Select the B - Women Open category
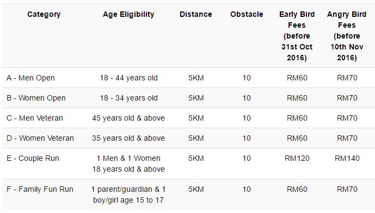The image size is (375, 213). coord(36,98)
